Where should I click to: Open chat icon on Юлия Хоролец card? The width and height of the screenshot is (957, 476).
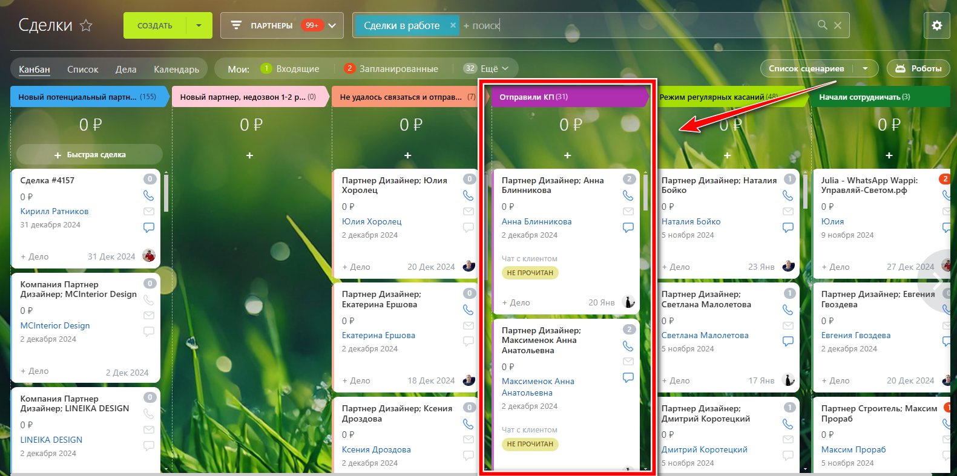pyautogui.click(x=468, y=227)
